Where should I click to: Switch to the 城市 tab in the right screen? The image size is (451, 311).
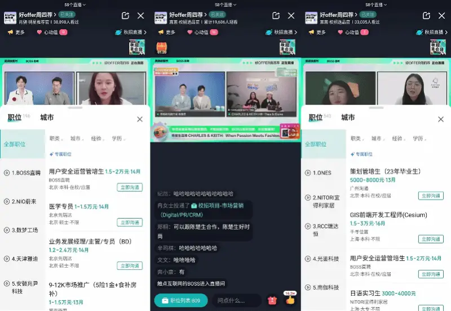[x=348, y=118]
